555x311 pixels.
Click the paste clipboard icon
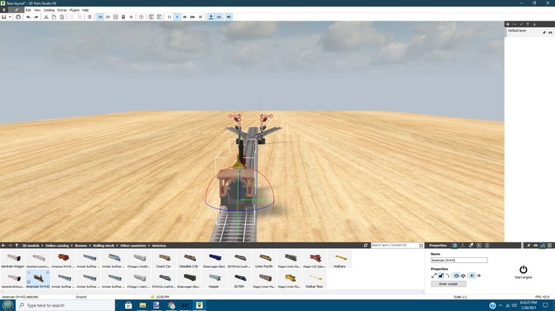tap(61, 17)
